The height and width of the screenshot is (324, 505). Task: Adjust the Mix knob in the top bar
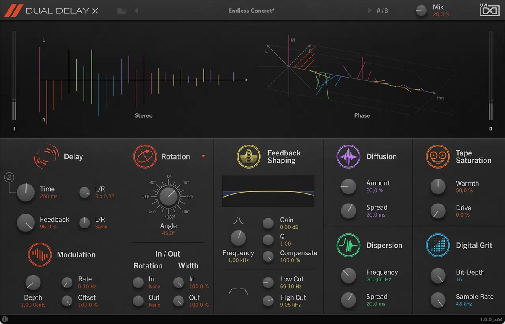(421, 11)
